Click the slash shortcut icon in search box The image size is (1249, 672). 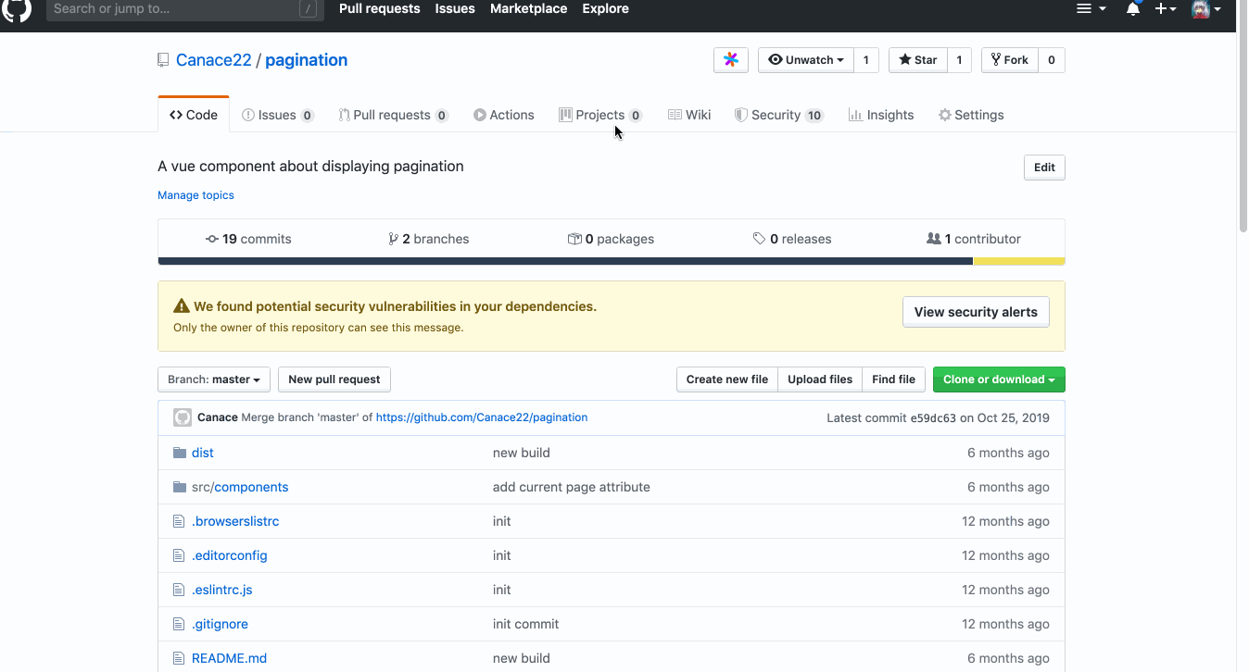(309, 9)
